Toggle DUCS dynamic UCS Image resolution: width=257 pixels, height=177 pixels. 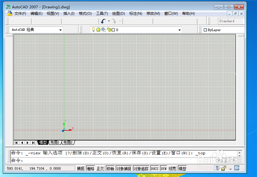point(155,169)
